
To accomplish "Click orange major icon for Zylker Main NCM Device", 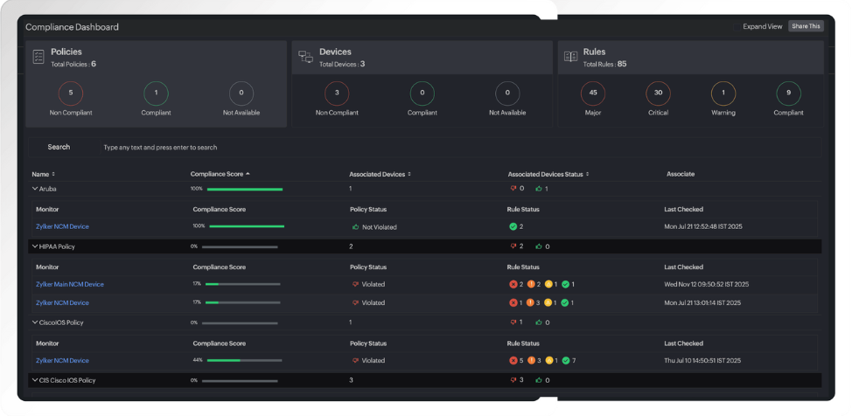I will point(531,284).
